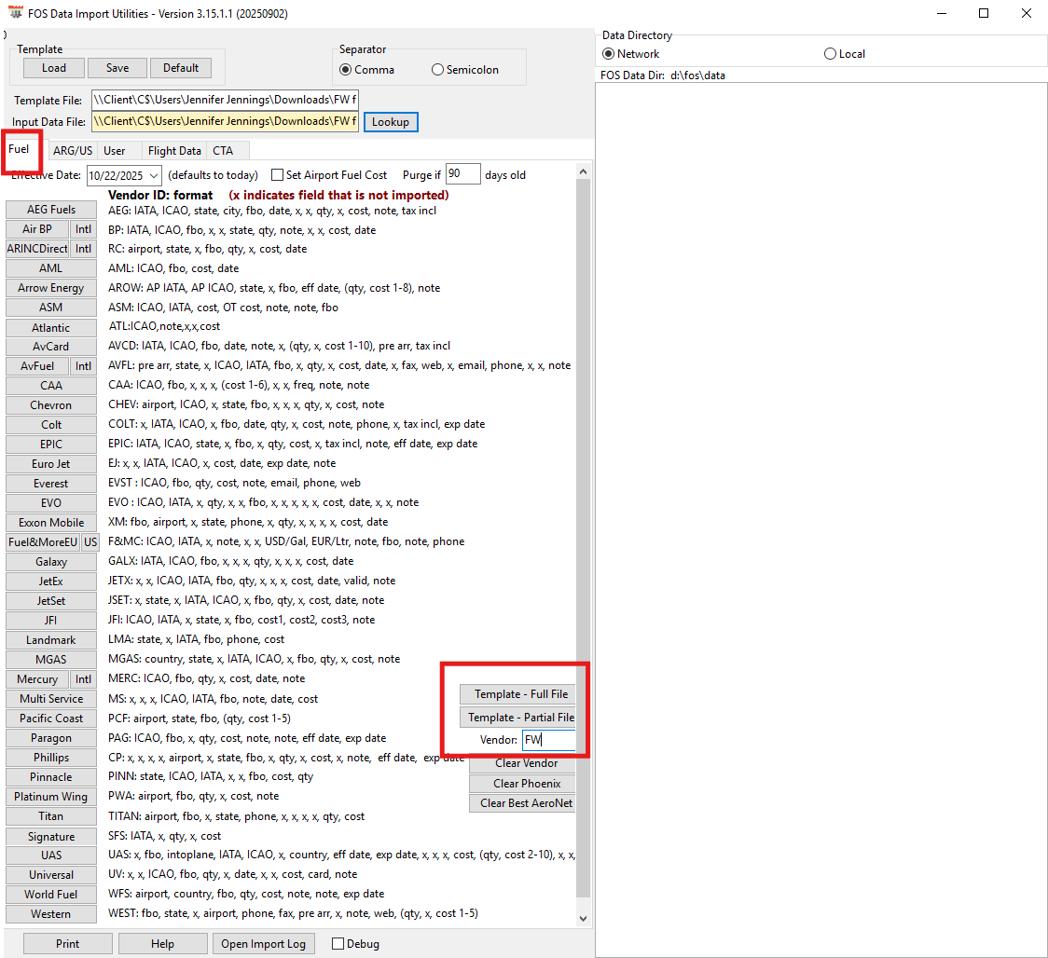Open the ARG/US tab
The width and height of the screenshot is (1048, 958).
(73, 151)
